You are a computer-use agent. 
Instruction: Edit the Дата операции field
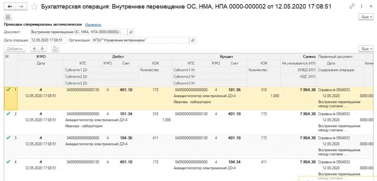tap(48, 40)
